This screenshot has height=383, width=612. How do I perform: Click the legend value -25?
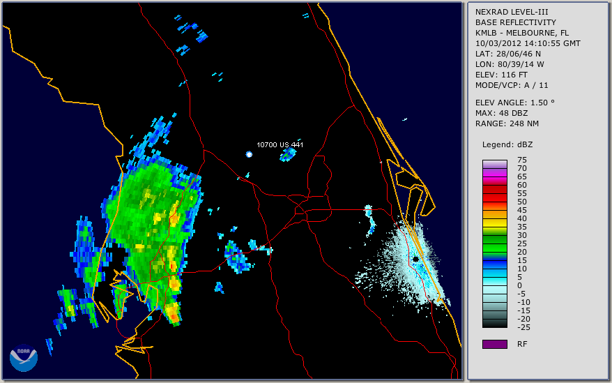[523, 327]
